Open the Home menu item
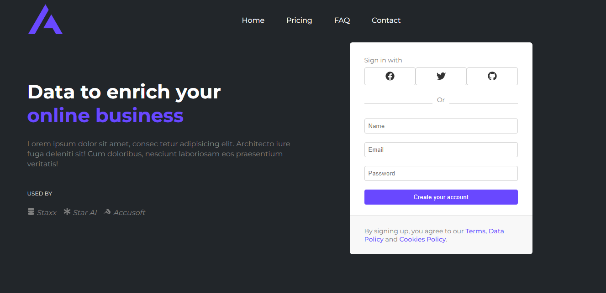606x293 pixels. (253, 20)
